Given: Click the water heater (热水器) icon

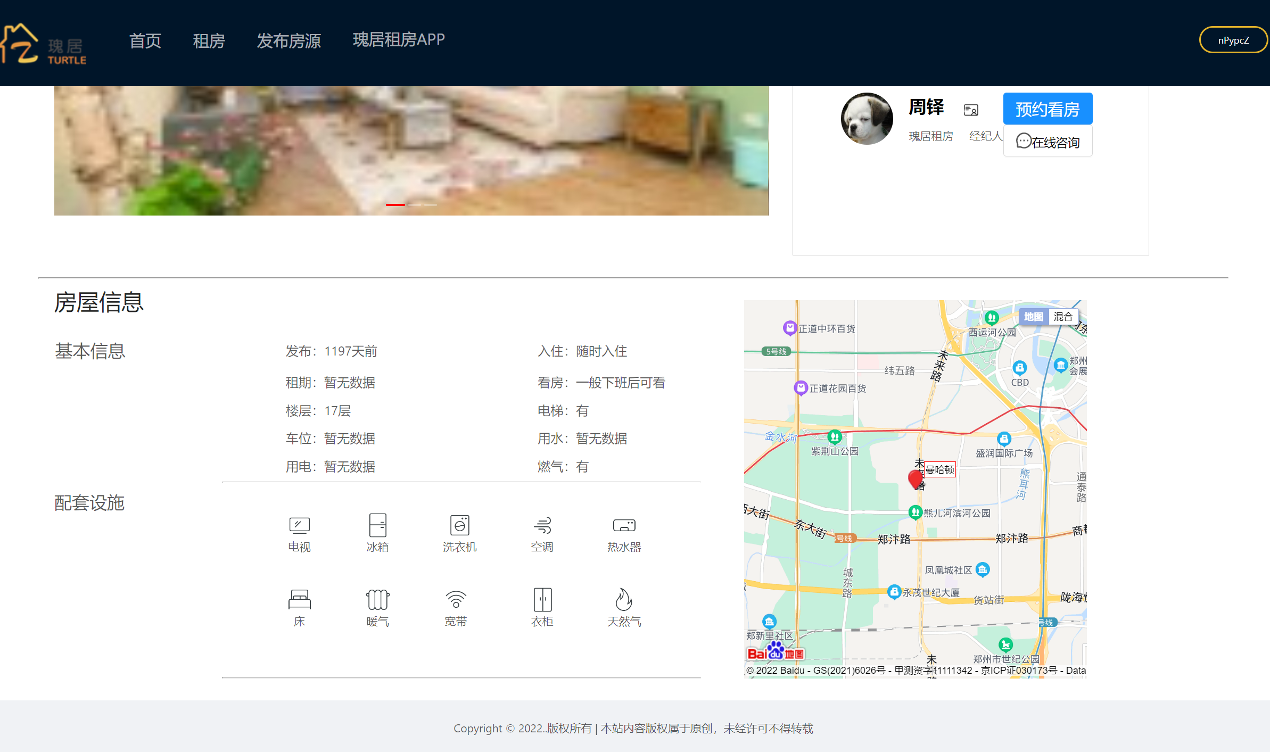Looking at the screenshot, I should coord(624,525).
